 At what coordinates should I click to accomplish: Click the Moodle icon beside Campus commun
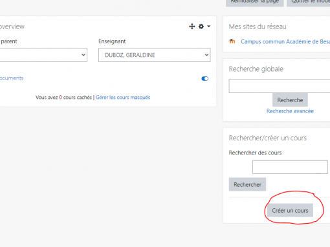[x=232, y=41]
